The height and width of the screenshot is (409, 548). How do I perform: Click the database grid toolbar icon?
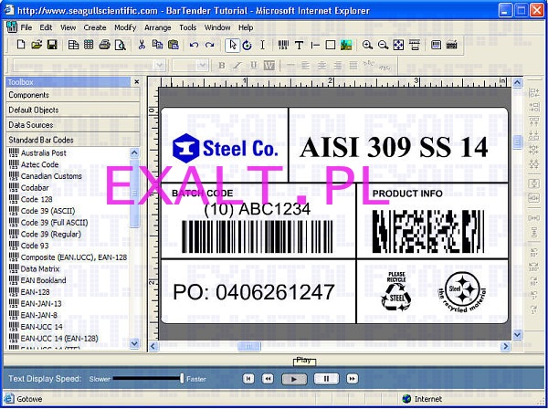pos(89,45)
